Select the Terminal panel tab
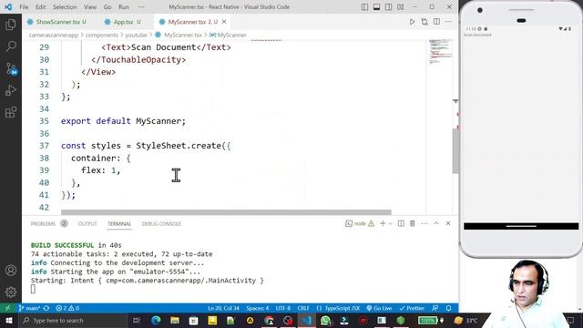 [119, 223]
